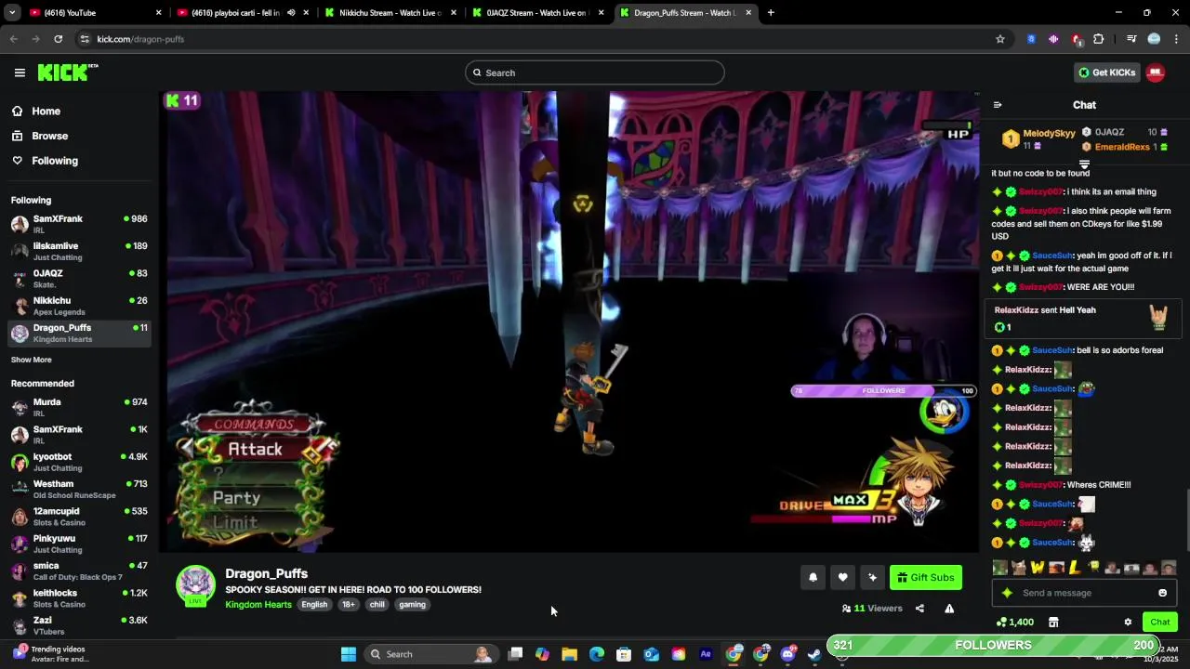
Task: Toggle the stream notification bell
Action: (x=813, y=577)
